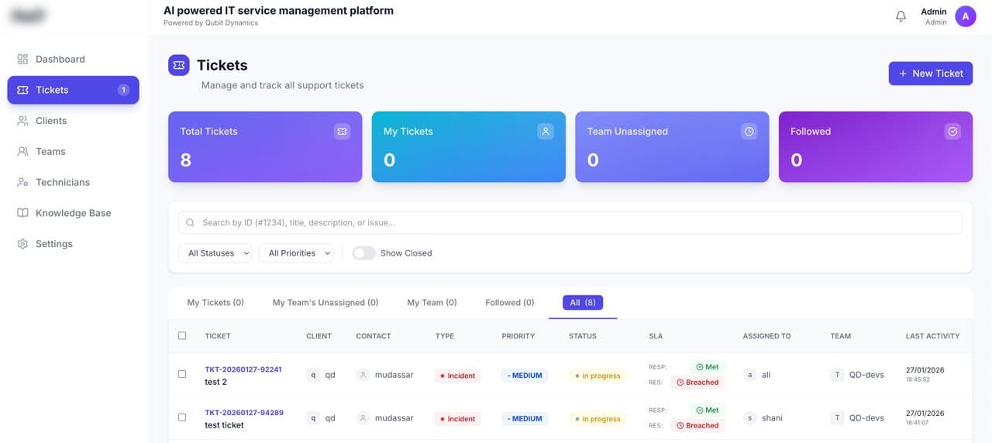Screen dimensions: 992x443
Task: Click the notification bell icon
Action: 901,16
